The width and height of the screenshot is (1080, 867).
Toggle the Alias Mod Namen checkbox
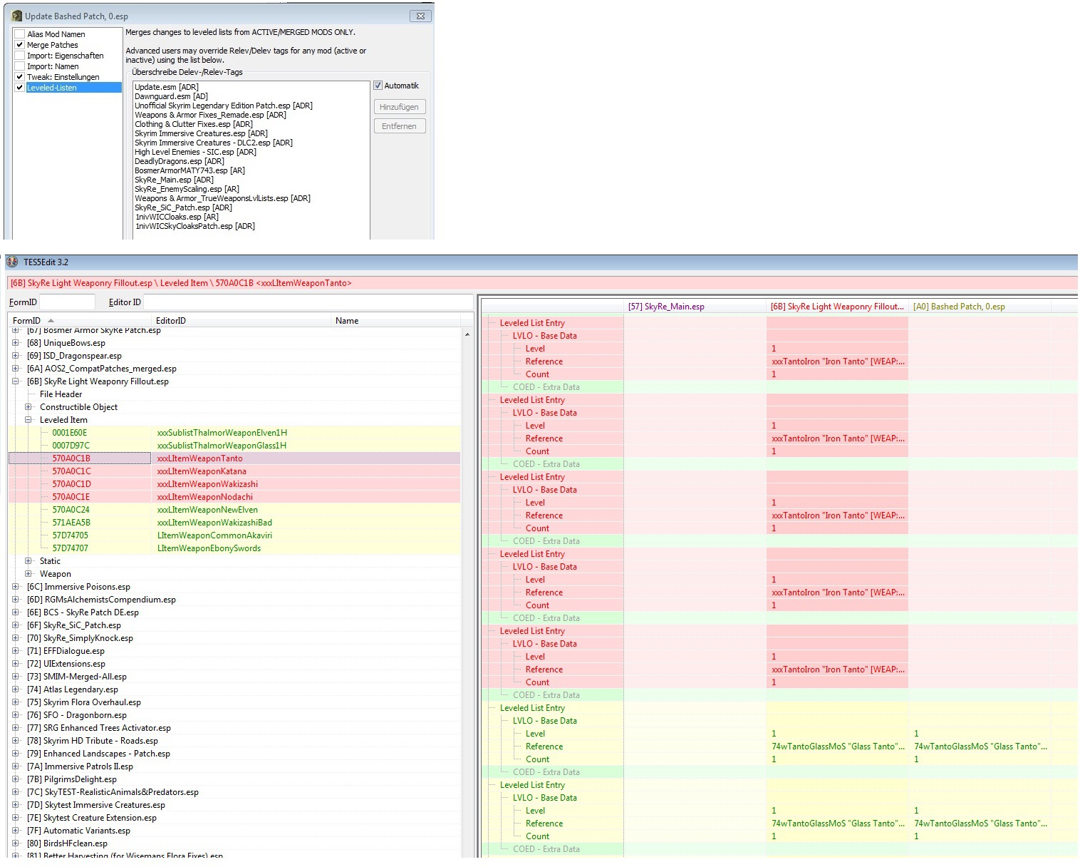pos(20,34)
